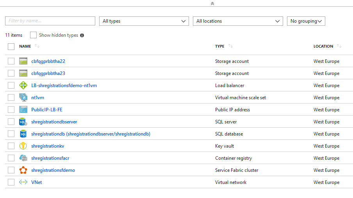Screen dimensions: 353x198
Task: Select the shregistrationdbserver row checkbox
Action: click(11, 121)
